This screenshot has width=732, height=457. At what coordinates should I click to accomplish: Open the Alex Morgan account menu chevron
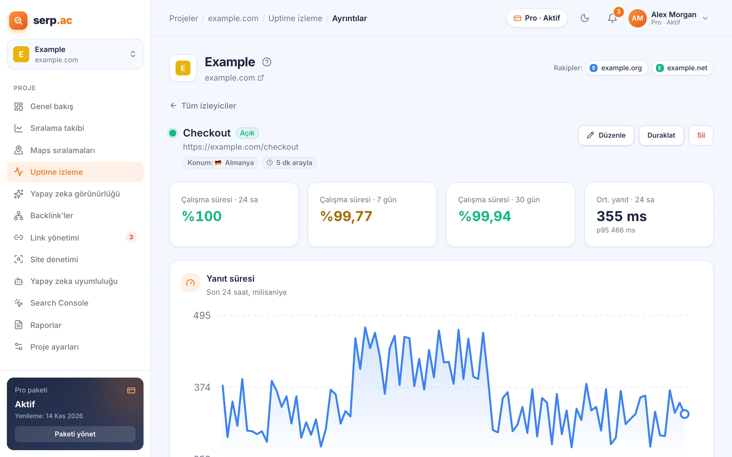705,18
